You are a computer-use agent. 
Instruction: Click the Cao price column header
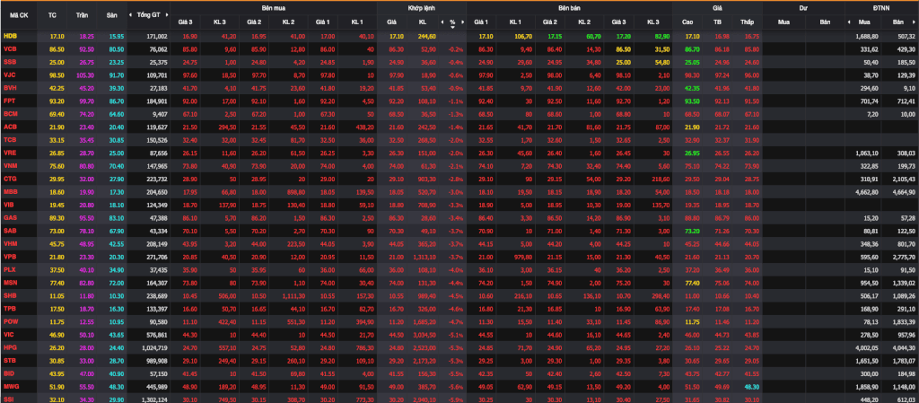pos(687,22)
